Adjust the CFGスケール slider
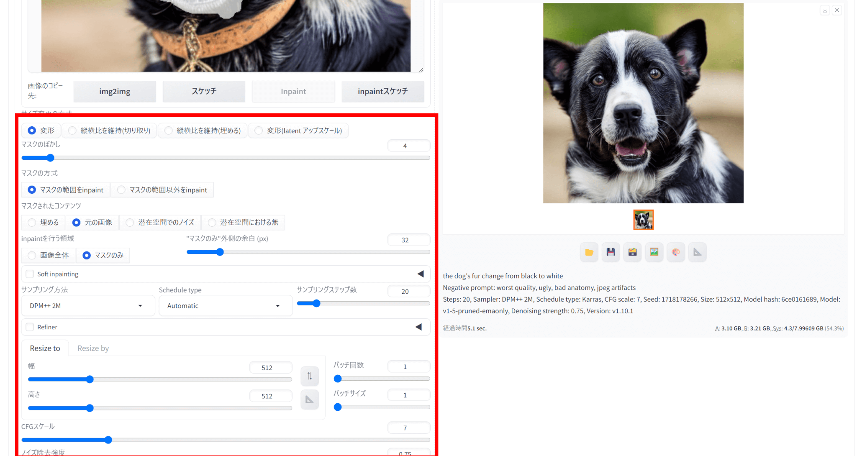Screen dimensions: 857x456 point(226,440)
